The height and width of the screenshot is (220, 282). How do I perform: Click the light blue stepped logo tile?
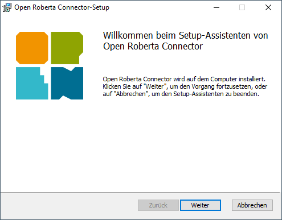(x=32, y=83)
